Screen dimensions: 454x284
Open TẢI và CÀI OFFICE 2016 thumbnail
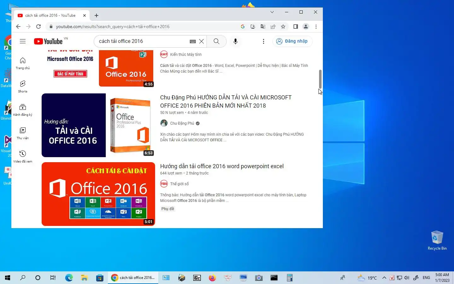(98, 125)
